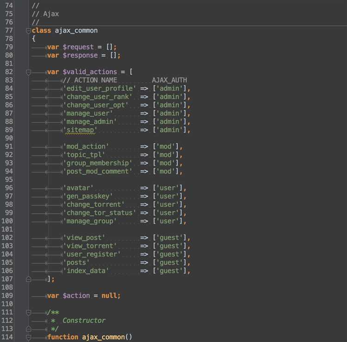The height and width of the screenshot is (342, 347).
Task: Click the 'topic_tpl' string
Action: click(x=84, y=155)
